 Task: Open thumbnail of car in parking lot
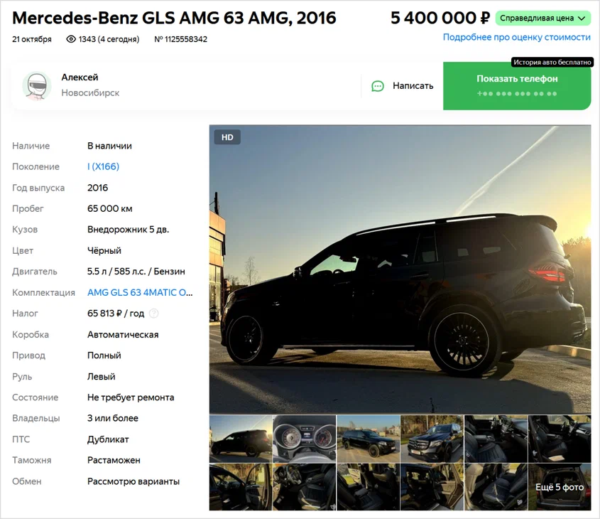pos(368,439)
